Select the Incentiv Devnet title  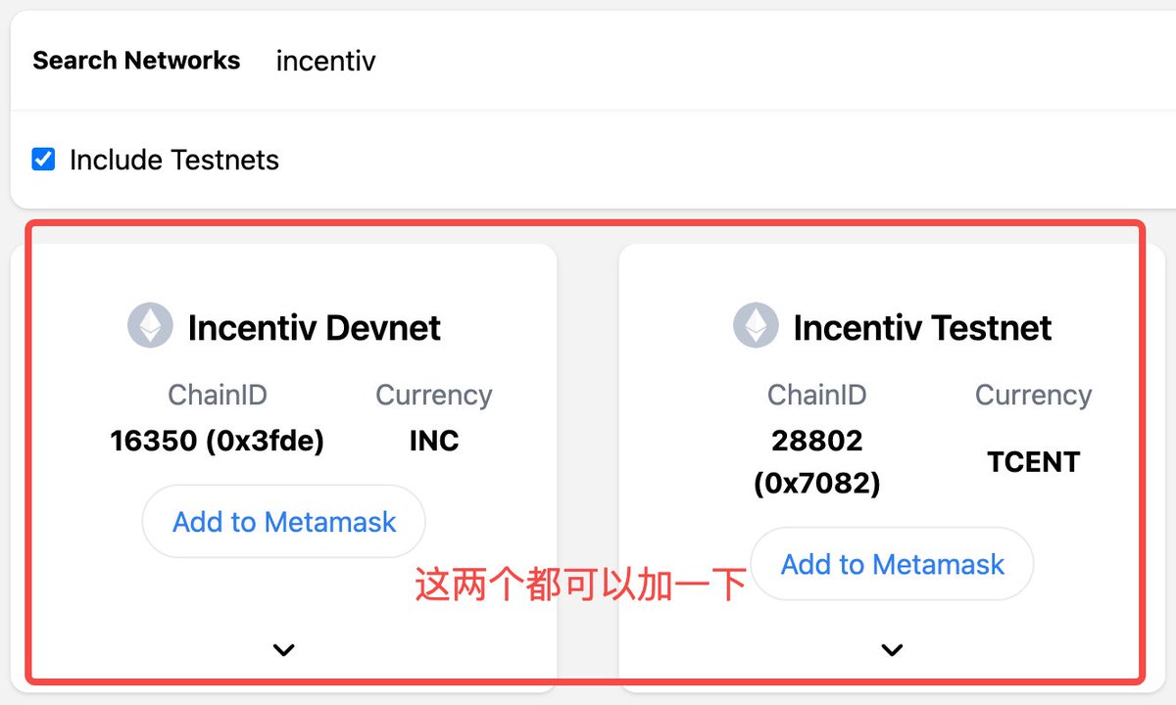[315, 327]
